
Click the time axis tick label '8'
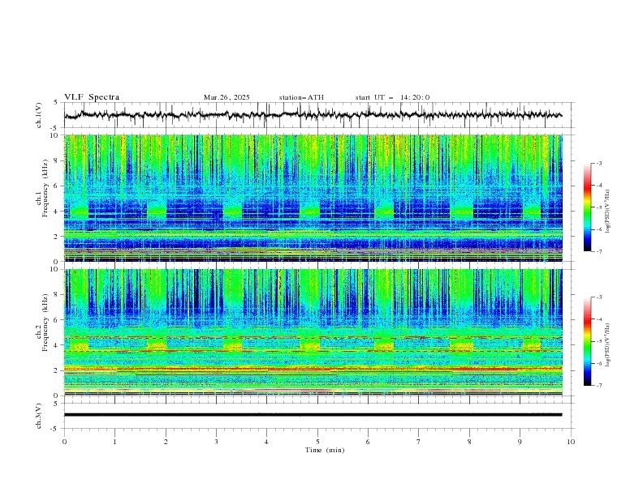pyautogui.click(x=469, y=442)
